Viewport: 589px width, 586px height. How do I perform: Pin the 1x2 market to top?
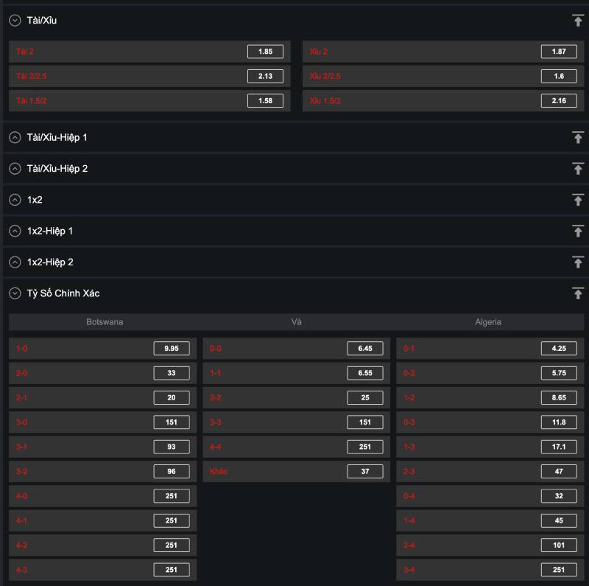point(577,200)
